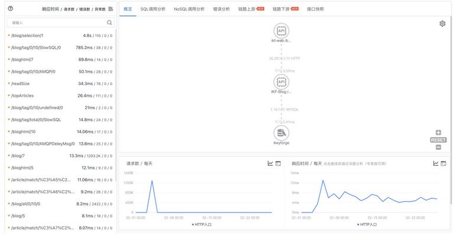Click the peak of 响应时间 line

(x=323, y=180)
